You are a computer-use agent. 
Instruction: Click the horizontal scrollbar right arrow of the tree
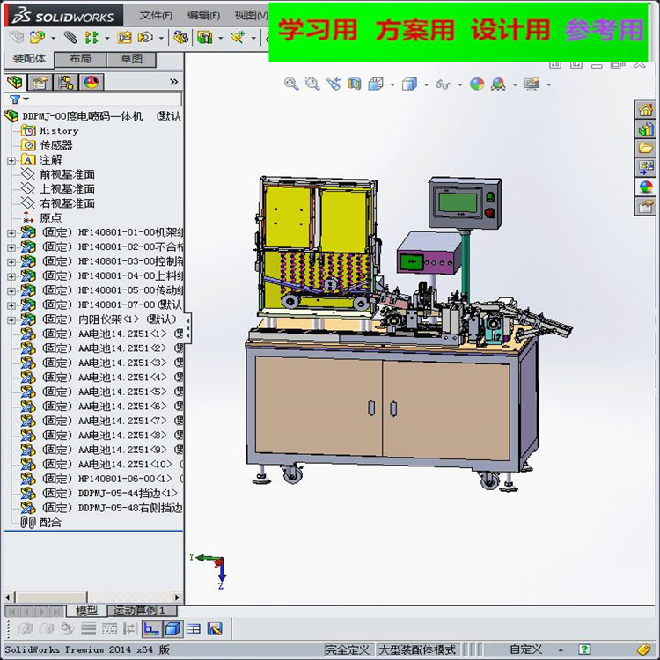point(177,598)
